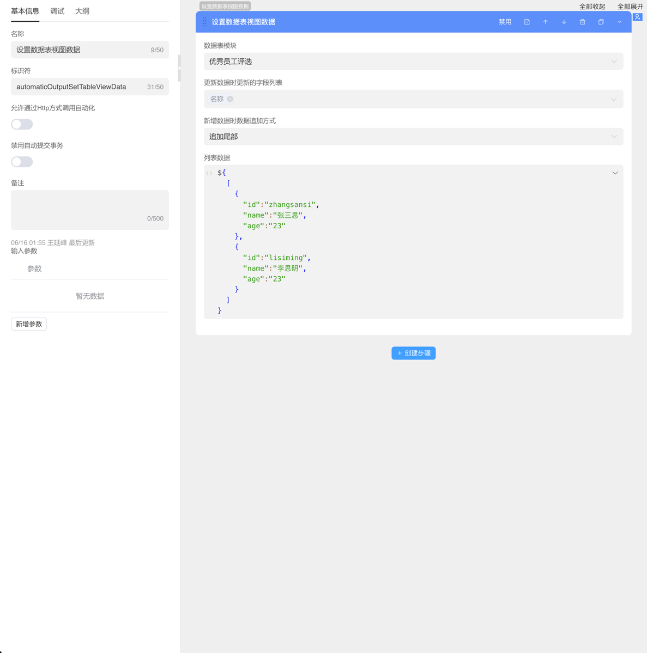Click the user-add icon at top right
The width and height of the screenshot is (647, 653).
click(637, 17)
